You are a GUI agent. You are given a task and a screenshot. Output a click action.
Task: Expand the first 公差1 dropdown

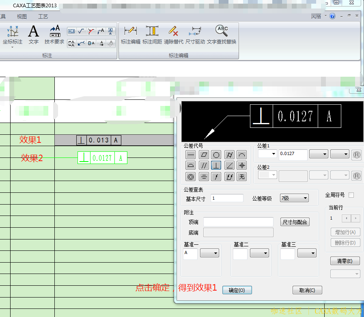coord(267,154)
